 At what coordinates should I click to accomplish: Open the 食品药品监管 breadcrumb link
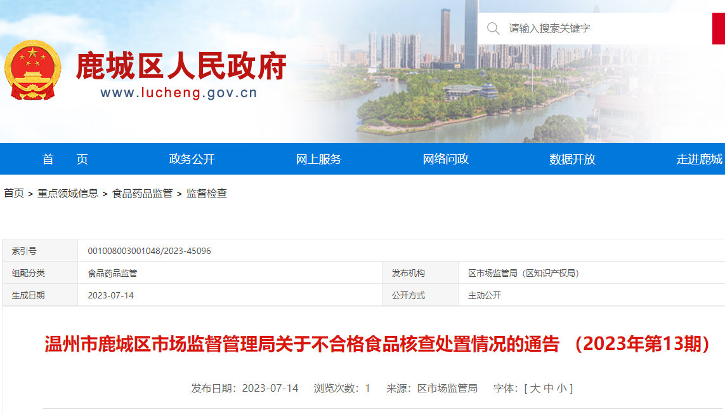[142, 194]
